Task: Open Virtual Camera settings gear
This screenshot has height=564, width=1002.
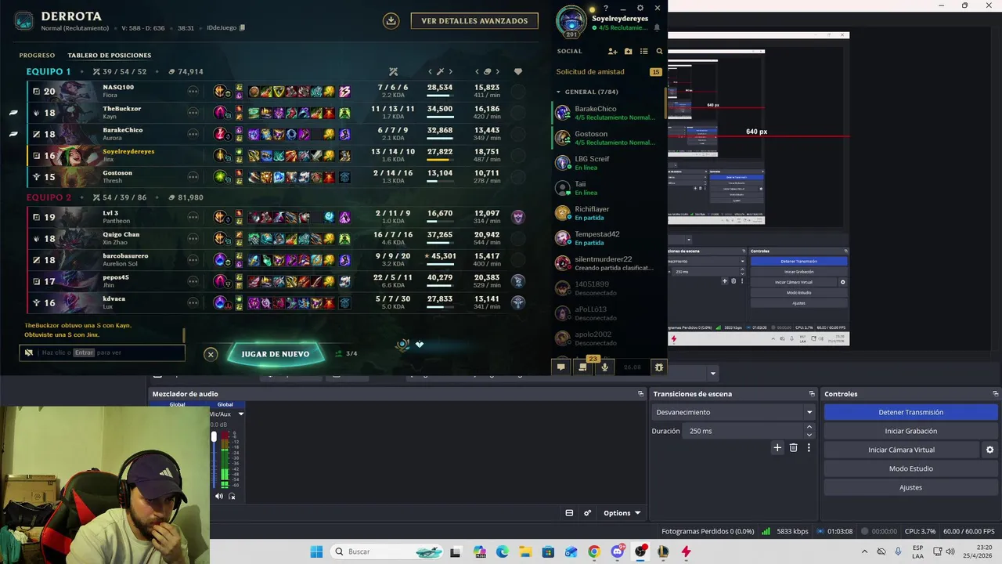Action: tap(989, 450)
